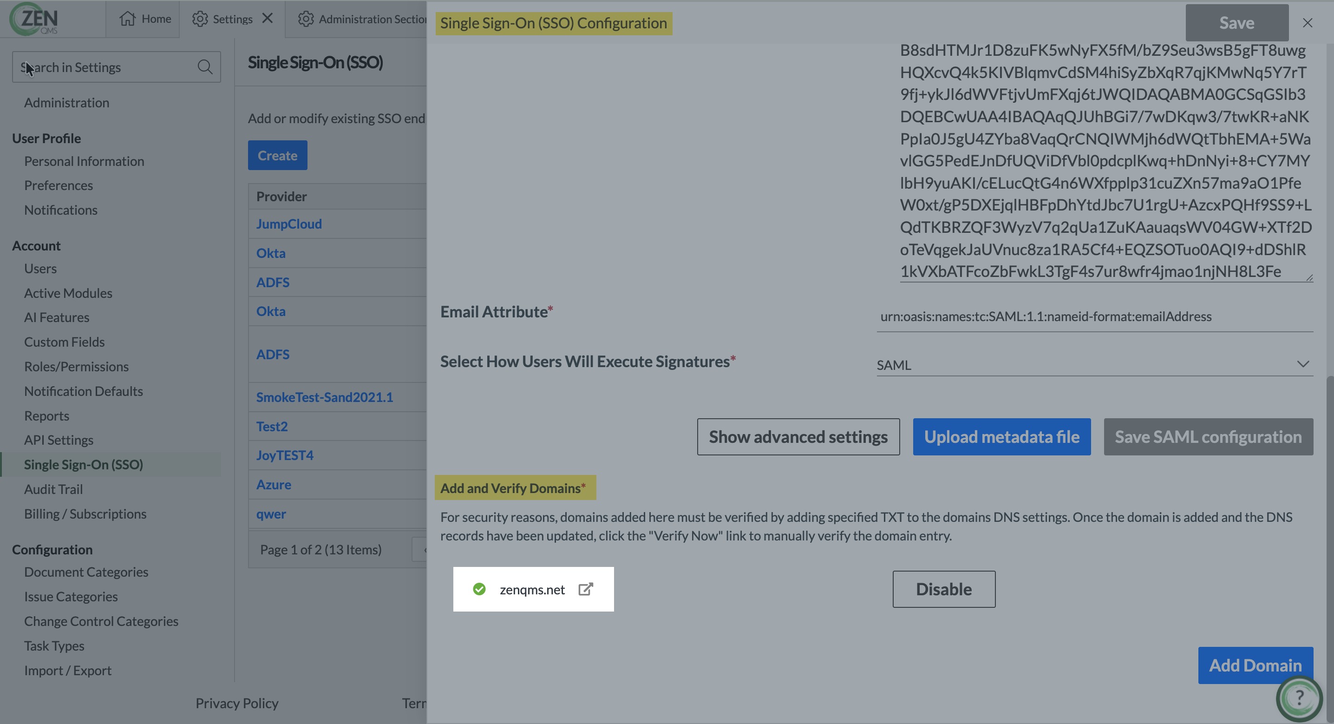1334x724 pixels.
Task: Open Audit Trail settings
Action: 53,489
